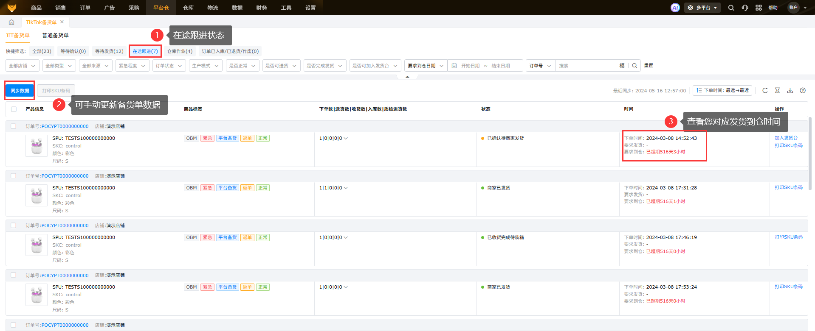Click product thumbnail of the 14:52:43 order
815x331 pixels.
coord(37,146)
